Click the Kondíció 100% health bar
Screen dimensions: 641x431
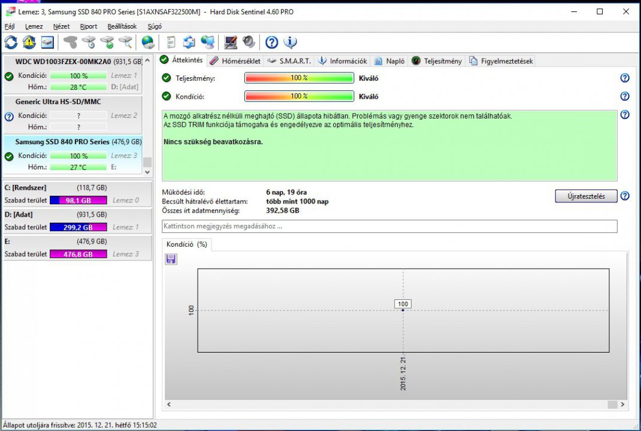point(299,96)
